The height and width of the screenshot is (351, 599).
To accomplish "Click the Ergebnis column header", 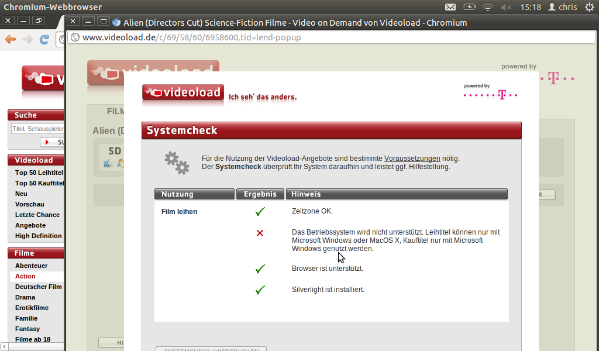I will click(260, 194).
